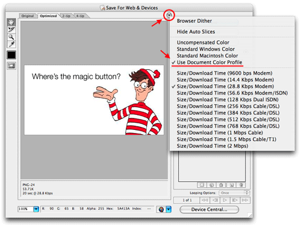Step to previous animation frame

(215, 200)
